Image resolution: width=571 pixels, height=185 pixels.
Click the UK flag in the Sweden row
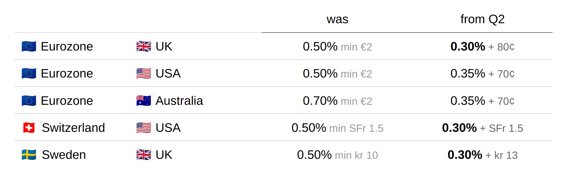144,155
